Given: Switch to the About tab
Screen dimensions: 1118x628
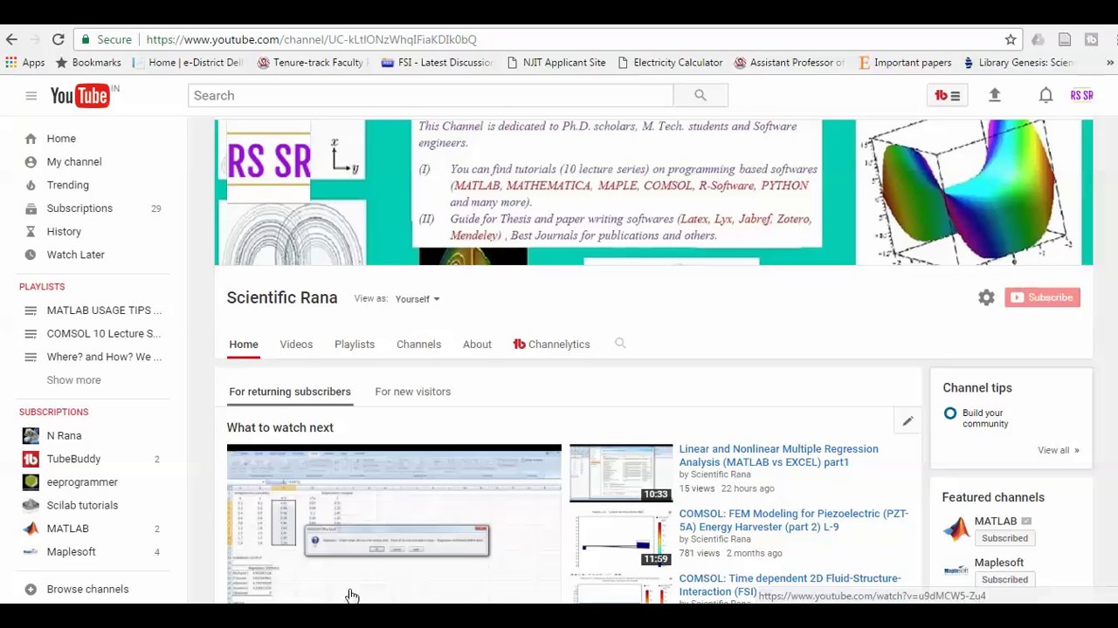Looking at the screenshot, I should (x=477, y=345).
